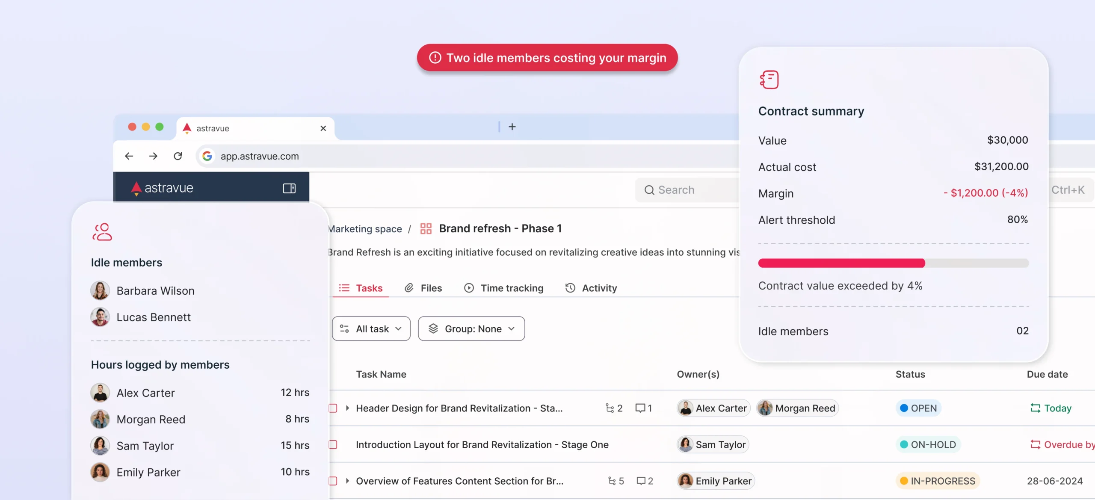The height and width of the screenshot is (500, 1095).
Task: Open the OPEN status dropdown pill
Action: tap(918, 408)
